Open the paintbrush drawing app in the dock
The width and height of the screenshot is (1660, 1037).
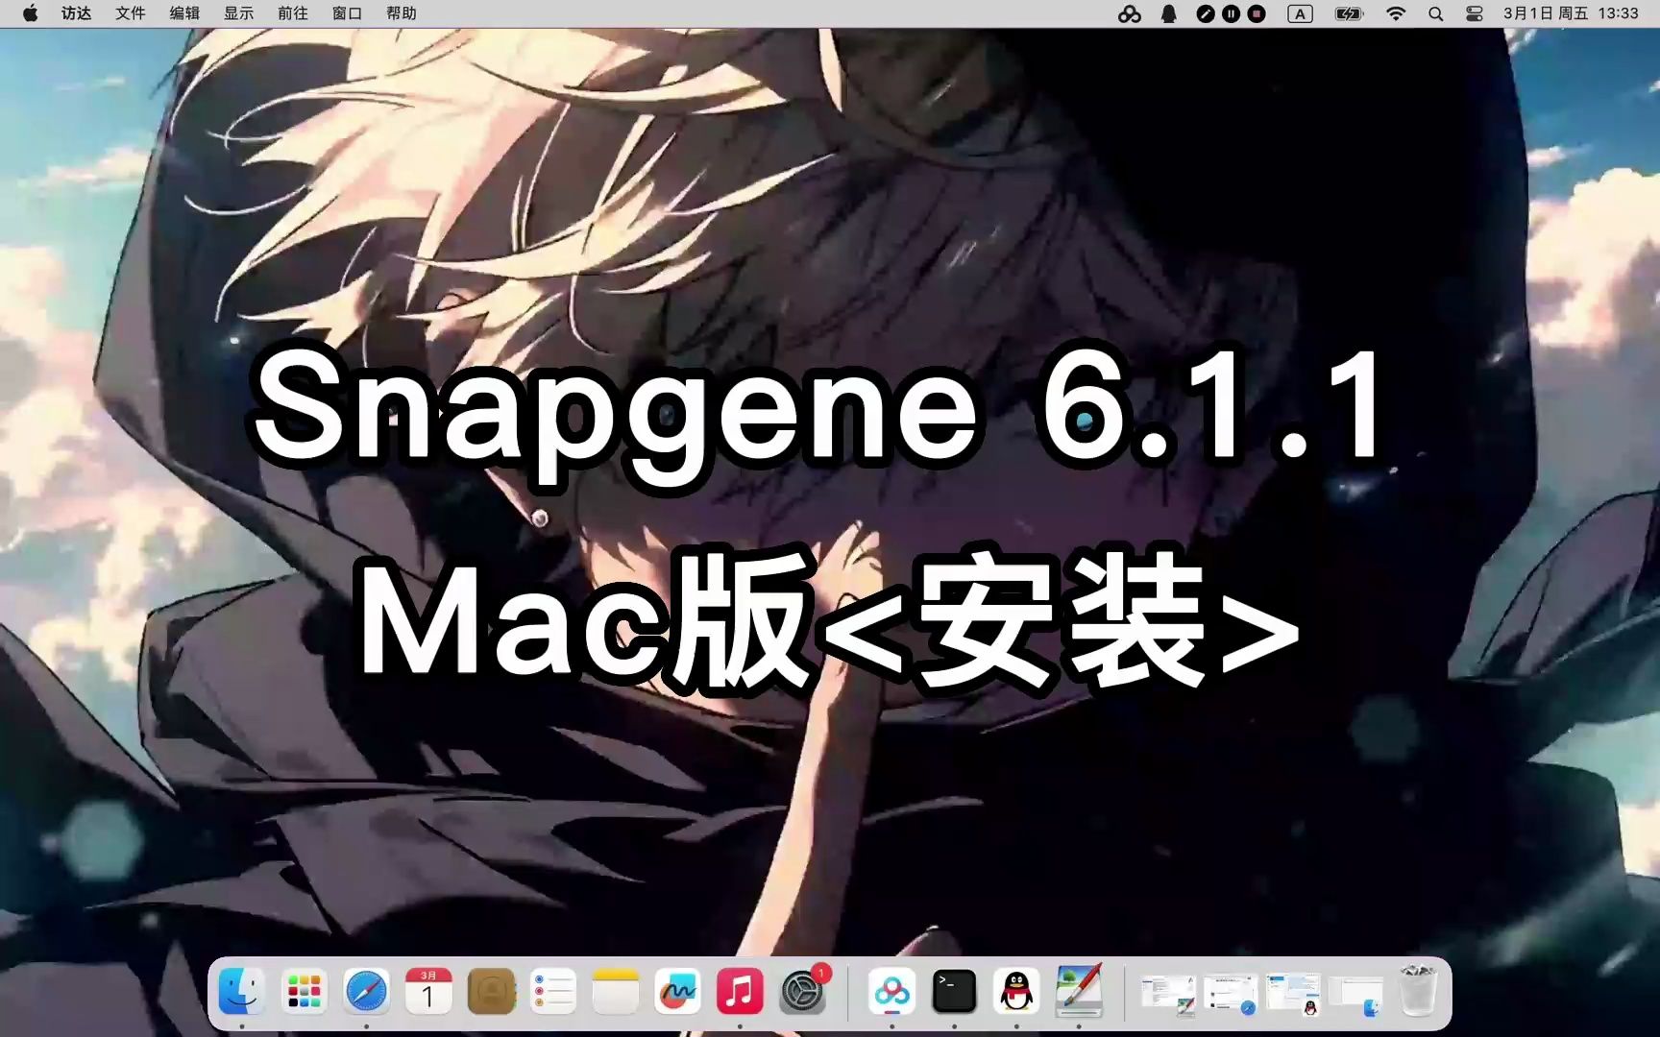pos(1079,992)
